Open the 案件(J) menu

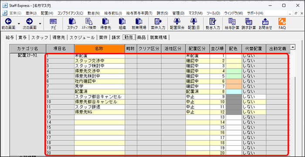(31, 13)
